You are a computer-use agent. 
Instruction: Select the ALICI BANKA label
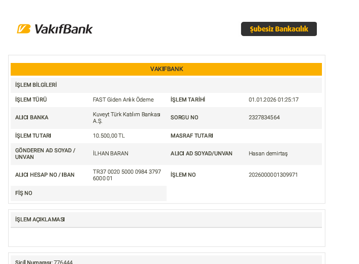31,117
